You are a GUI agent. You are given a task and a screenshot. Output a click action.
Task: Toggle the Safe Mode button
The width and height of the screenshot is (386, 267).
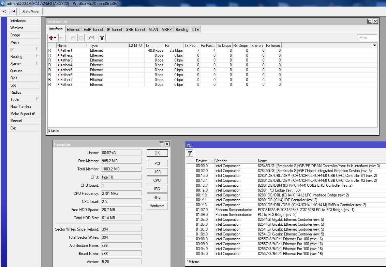click(x=31, y=11)
